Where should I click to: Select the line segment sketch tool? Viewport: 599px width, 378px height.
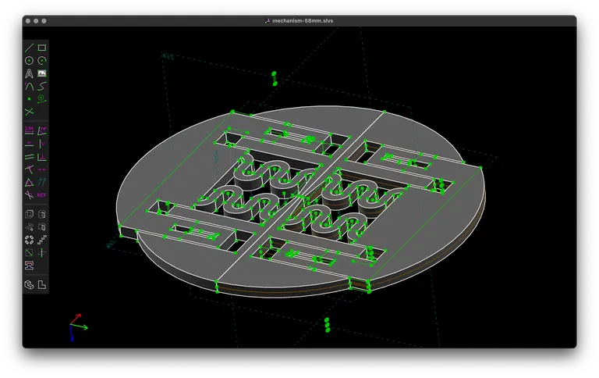(29, 48)
